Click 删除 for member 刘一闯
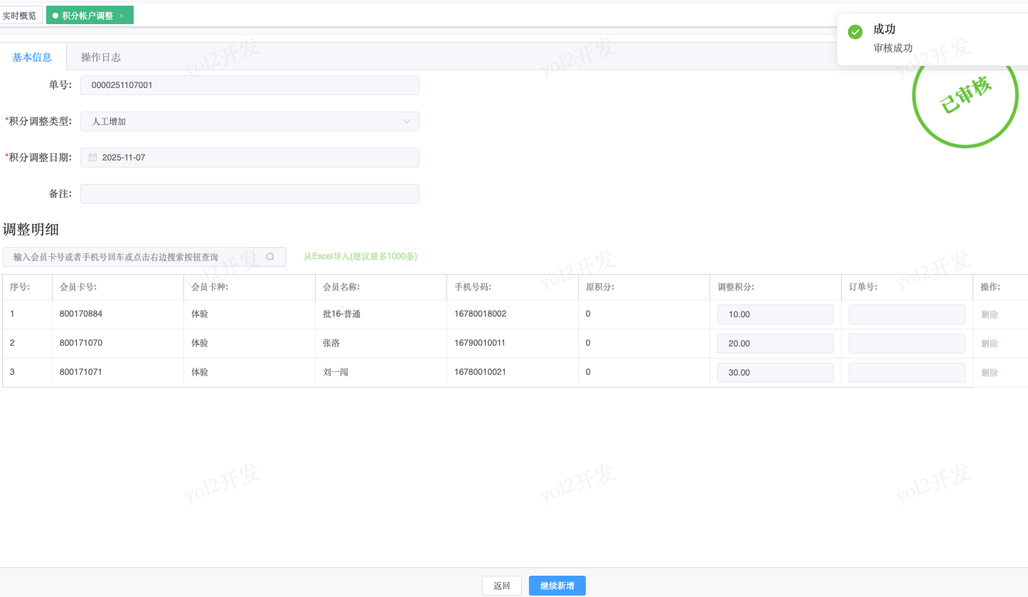The width and height of the screenshot is (1028, 597). pos(990,373)
